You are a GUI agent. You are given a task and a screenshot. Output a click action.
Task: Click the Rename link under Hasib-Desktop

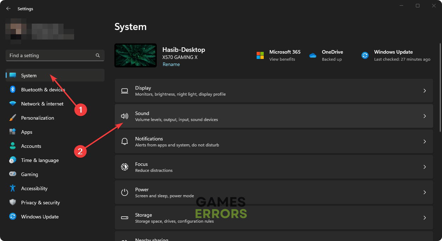click(x=171, y=65)
